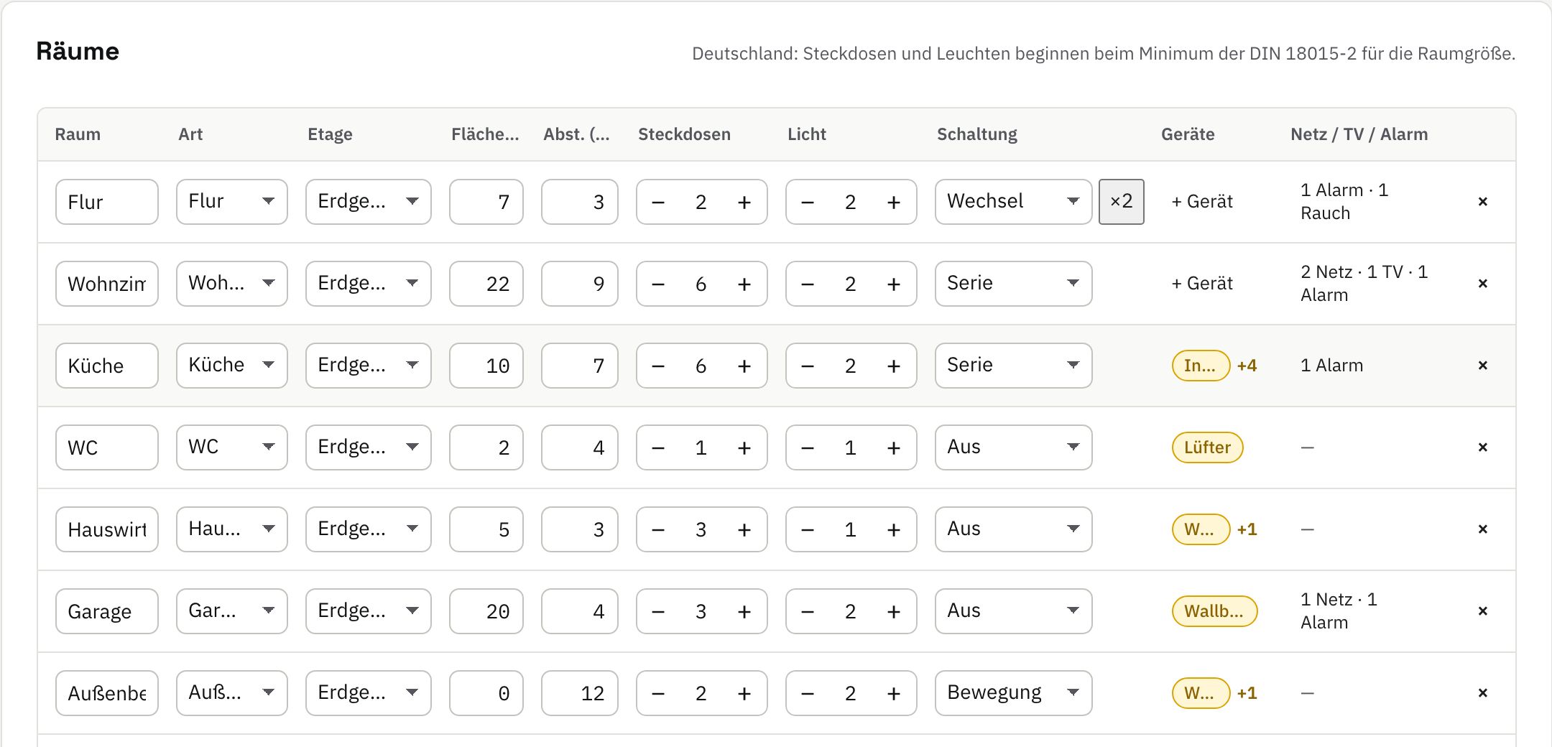This screenshot has width=1552, height=747.
Task: Increase Licht count for Küche
Action: click(x=894, y=366)
